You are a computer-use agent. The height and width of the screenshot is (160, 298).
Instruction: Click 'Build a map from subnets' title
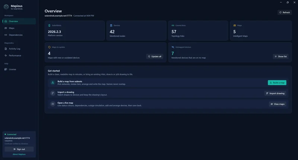click(70, 81)
